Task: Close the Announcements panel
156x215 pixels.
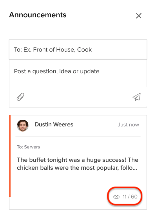Action: point(139,16)
